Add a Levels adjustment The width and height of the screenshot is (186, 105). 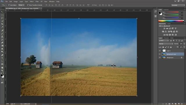167,29
